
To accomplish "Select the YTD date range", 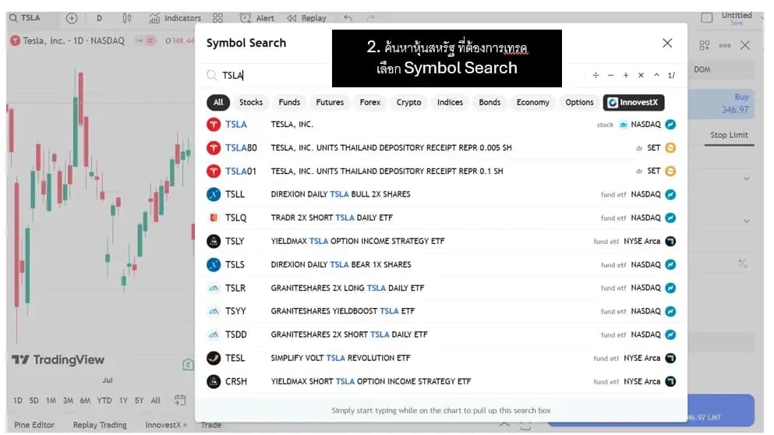I will coord(104,401).
